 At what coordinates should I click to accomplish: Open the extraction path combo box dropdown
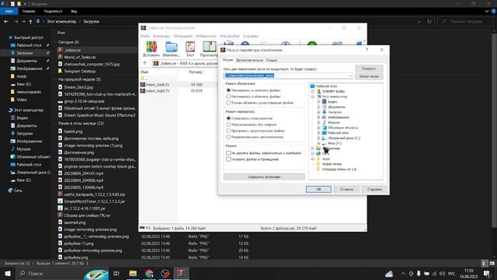click(350, 75)
